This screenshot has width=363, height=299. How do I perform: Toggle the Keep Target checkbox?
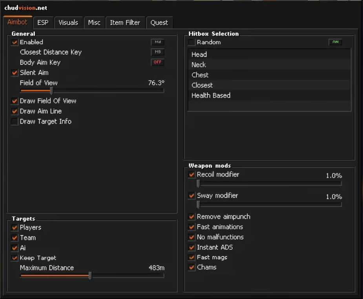pyautogui.click(x=15, y=258)
